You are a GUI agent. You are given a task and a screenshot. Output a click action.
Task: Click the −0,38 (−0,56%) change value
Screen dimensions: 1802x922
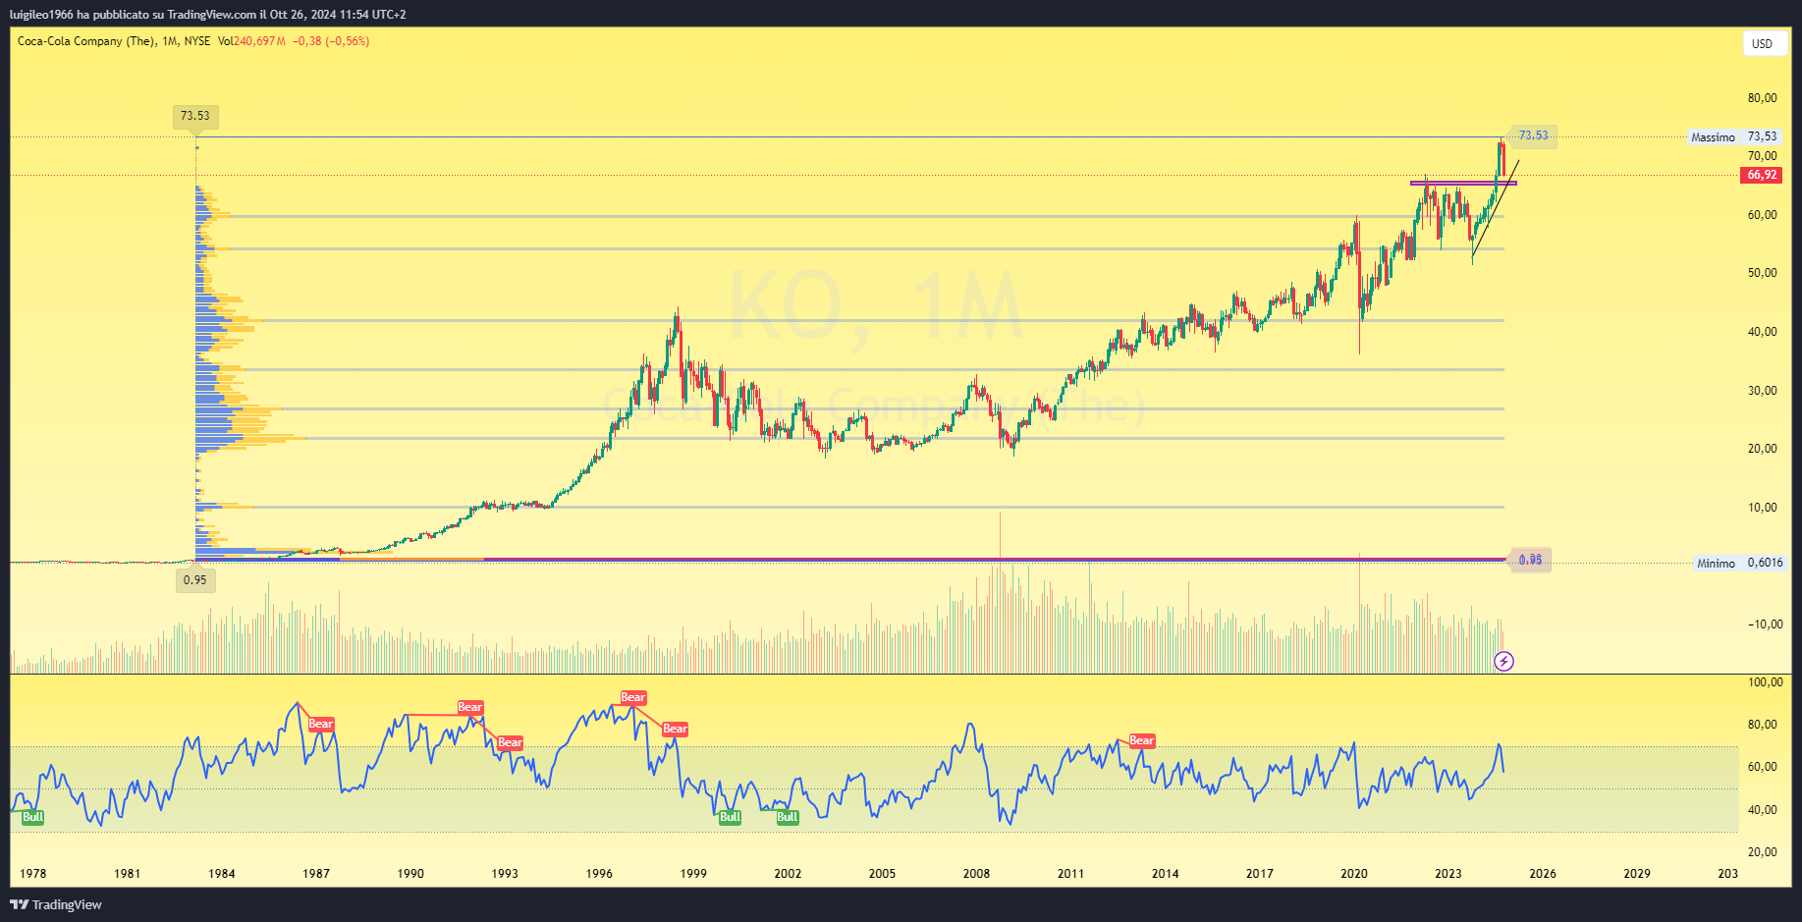tap(331, 41)
